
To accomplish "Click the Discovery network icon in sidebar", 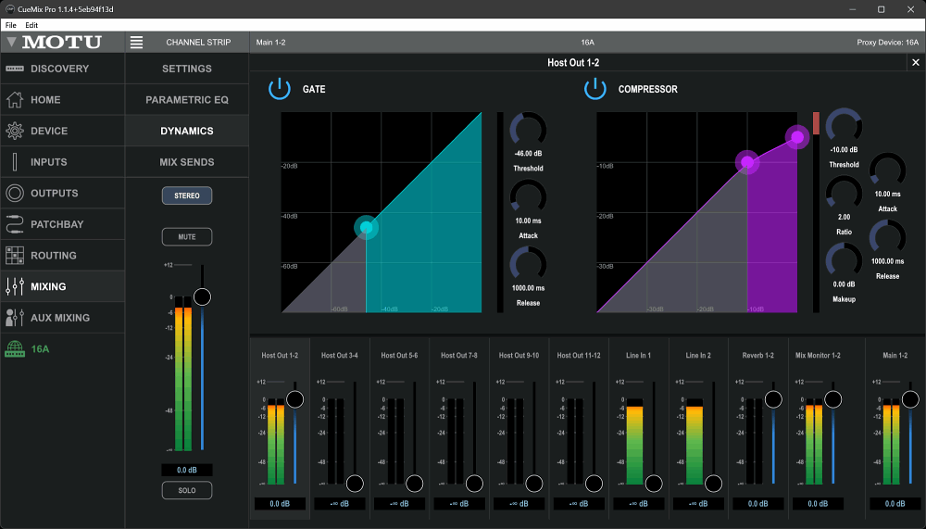I will point(15,69).
